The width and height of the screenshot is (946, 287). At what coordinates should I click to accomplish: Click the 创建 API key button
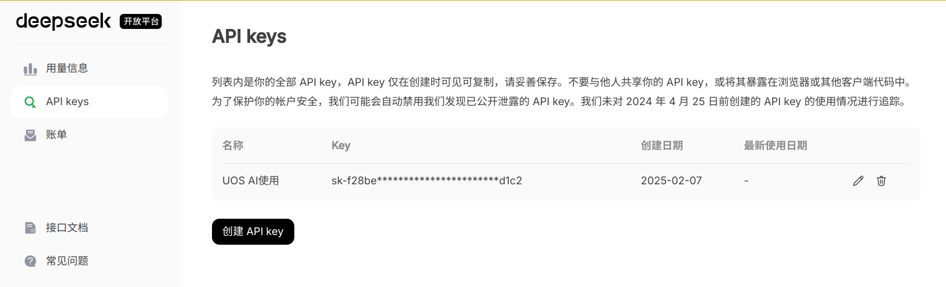[x=253, y=231]
